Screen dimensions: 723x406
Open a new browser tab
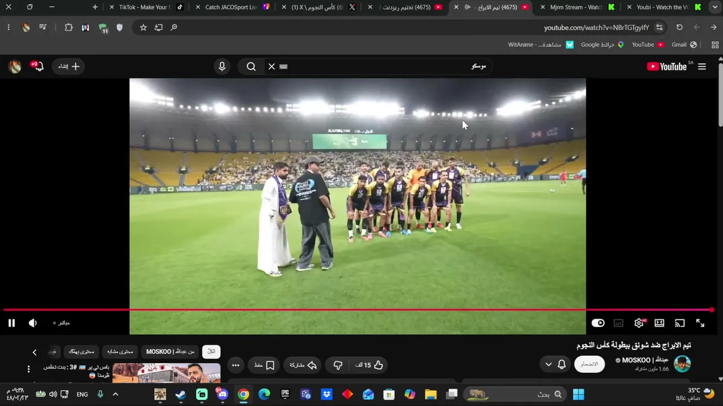95,7
